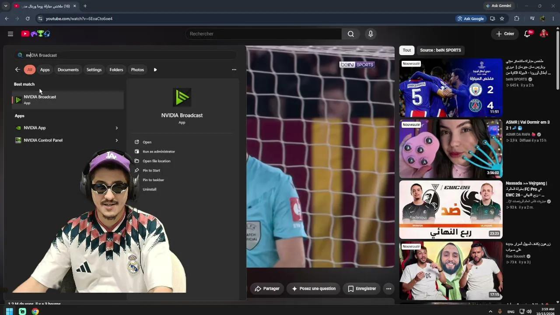Select the beIN SPORTS source chip
Viewport: 560px width, 315px height.
pyautogui.click(x=441, y=50)
